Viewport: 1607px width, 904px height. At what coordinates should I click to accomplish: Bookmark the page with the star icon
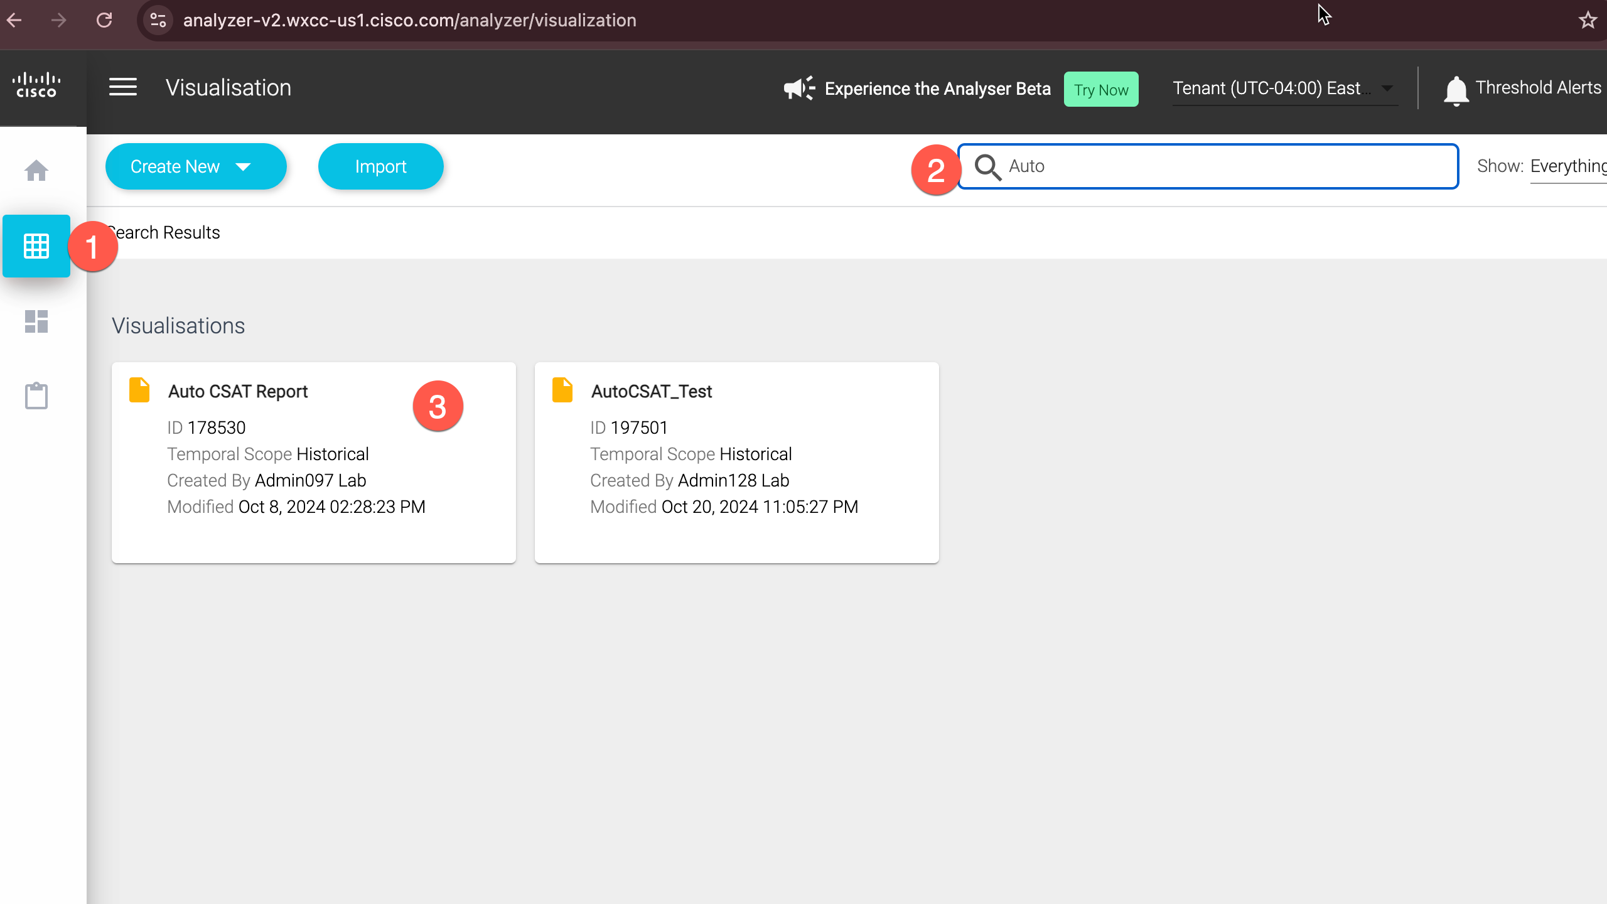click(1588, 20)
